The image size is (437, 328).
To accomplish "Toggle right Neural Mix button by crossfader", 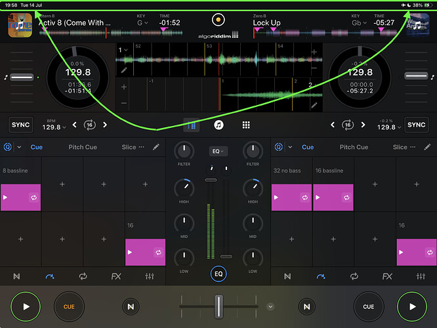I will 306,306.
